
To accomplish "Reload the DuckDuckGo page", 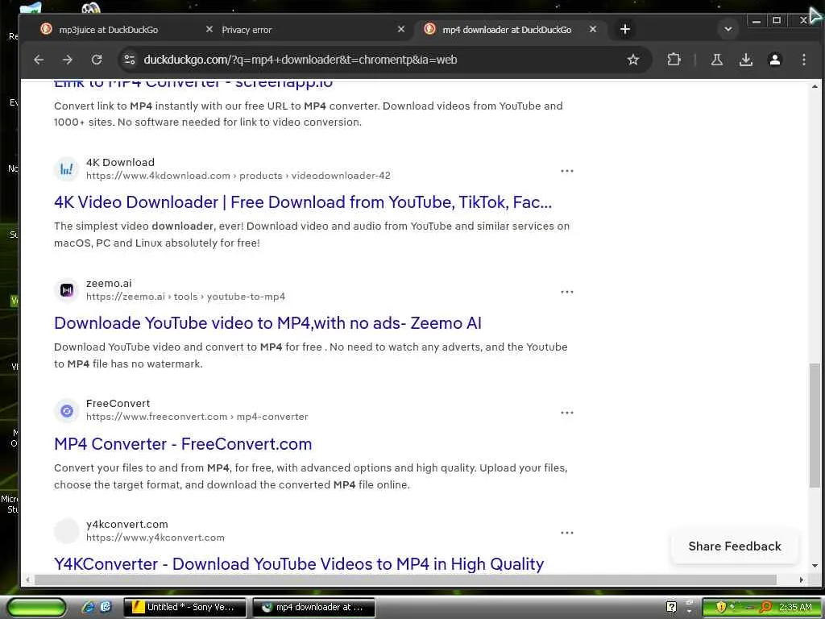I will [97, 60].
